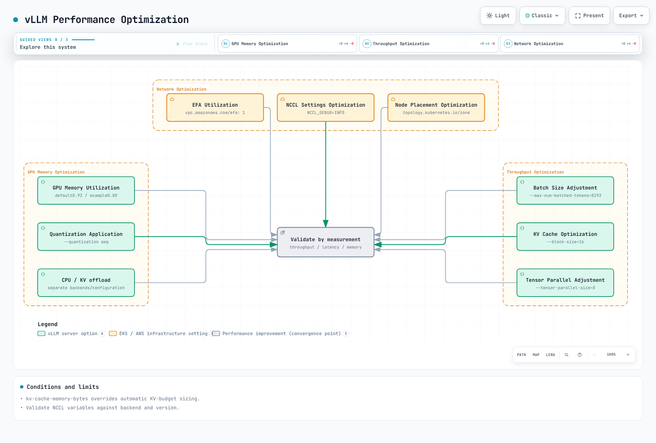The width and height of the screenshot is (656, 443).
Task: Click the green vLLM server option swatch
Action: (x=41, y=333)
